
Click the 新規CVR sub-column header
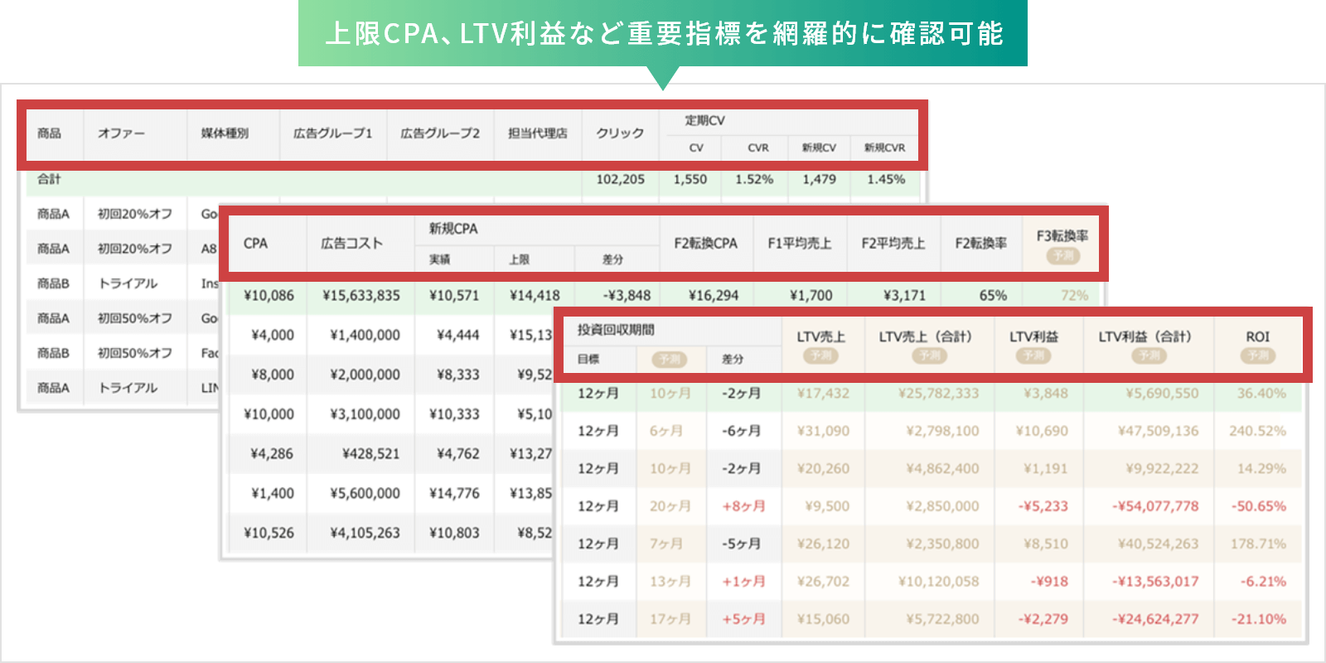click(885, 148)
